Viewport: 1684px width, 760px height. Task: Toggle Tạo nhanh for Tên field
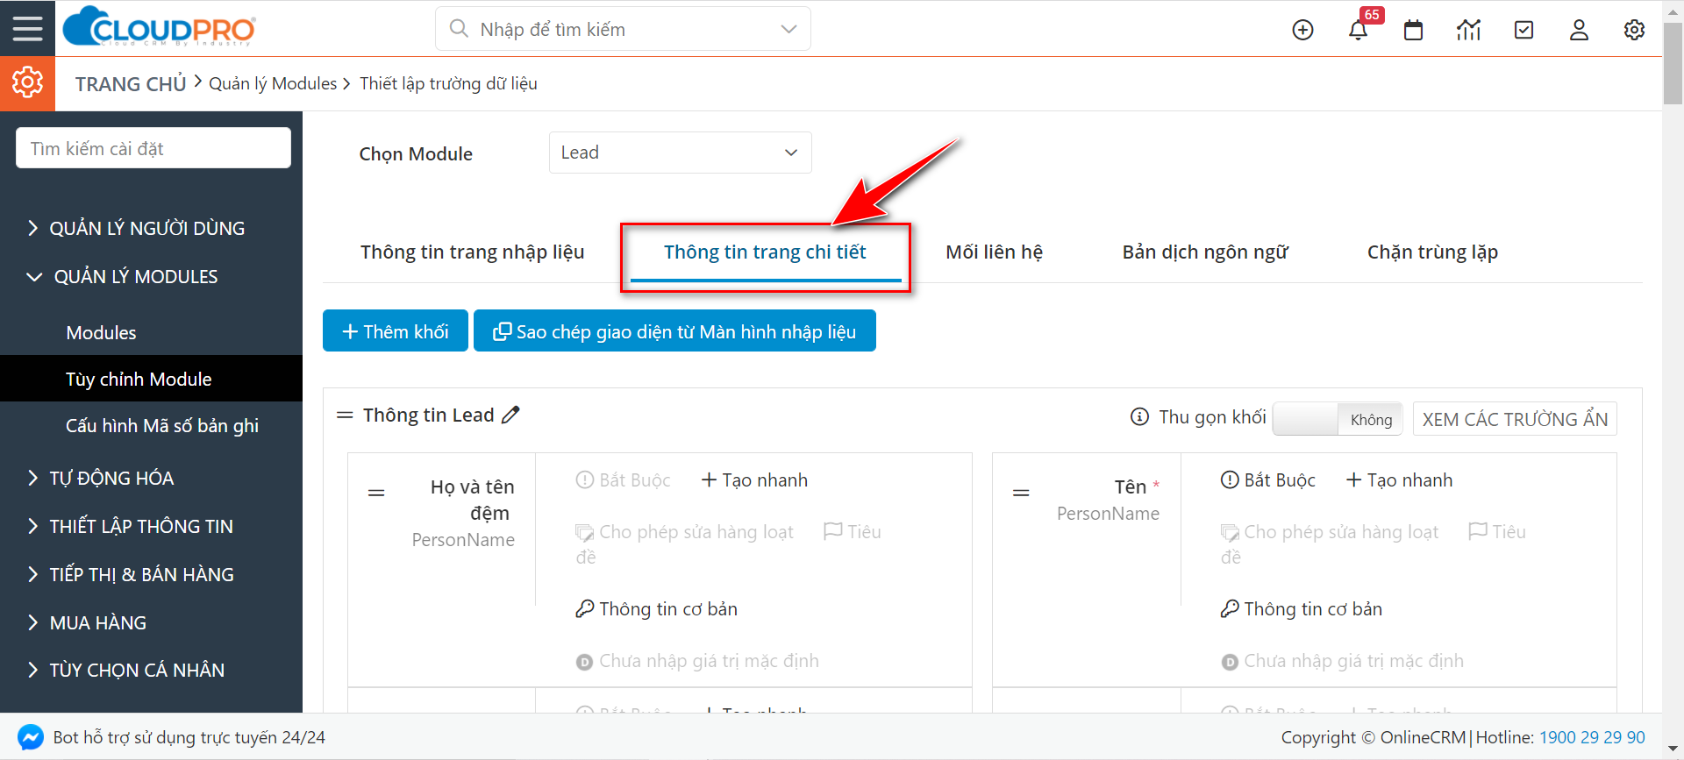click(1400, 480)
